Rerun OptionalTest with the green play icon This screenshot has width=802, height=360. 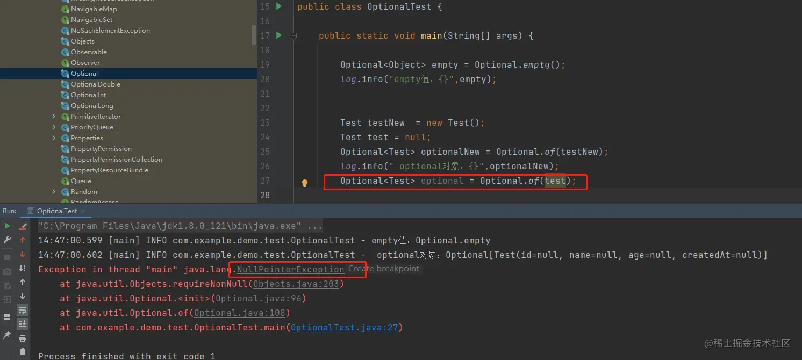click(7, 226)
